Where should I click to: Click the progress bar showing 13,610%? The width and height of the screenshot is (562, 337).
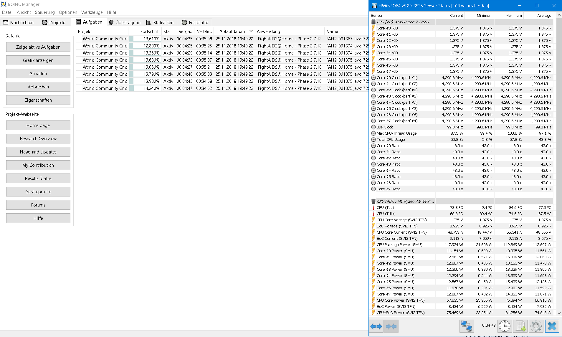145,39
